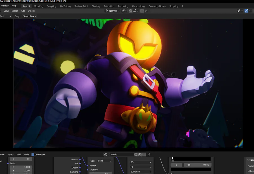
Task: Pin the node tree with pin icon
Action: click(149, 155)
